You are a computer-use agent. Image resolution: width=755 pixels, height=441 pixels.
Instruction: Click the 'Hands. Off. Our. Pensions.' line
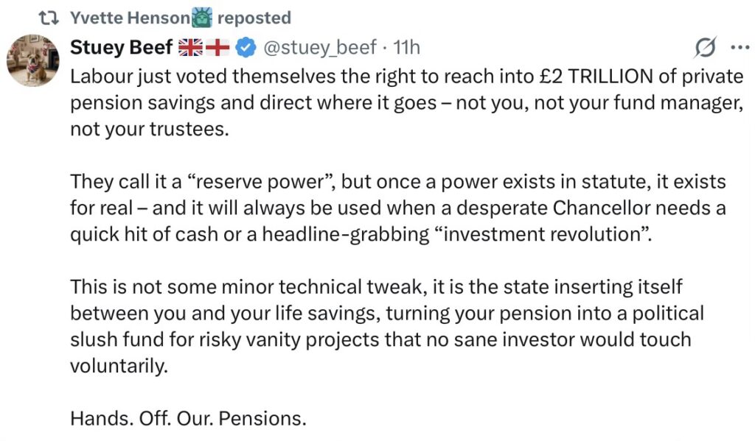(188, 419)
